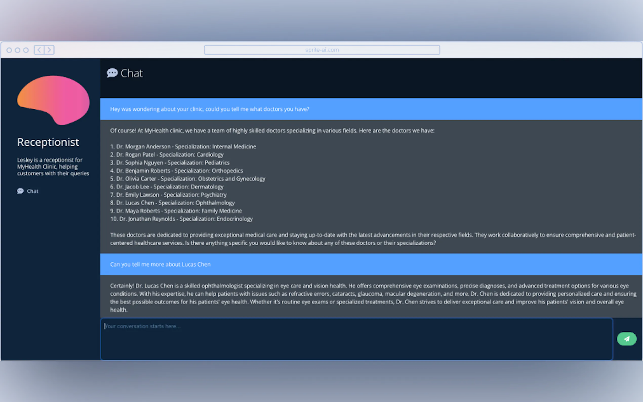Click Dr. Jonathan Reynolds Endocrinology entry
This screenshot has height=402, width=643.
[181, 219]
